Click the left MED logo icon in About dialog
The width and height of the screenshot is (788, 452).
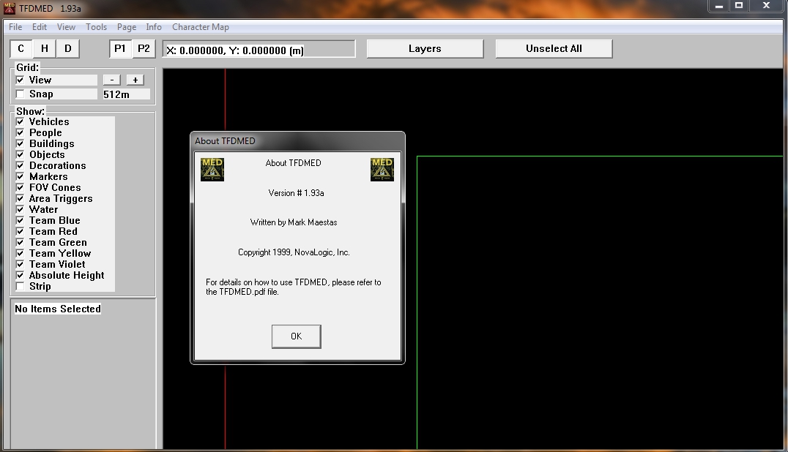pos(212,170)
